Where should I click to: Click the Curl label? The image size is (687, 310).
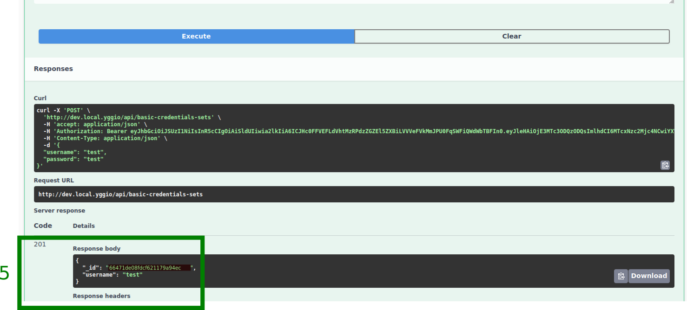[x=40, y=98]
